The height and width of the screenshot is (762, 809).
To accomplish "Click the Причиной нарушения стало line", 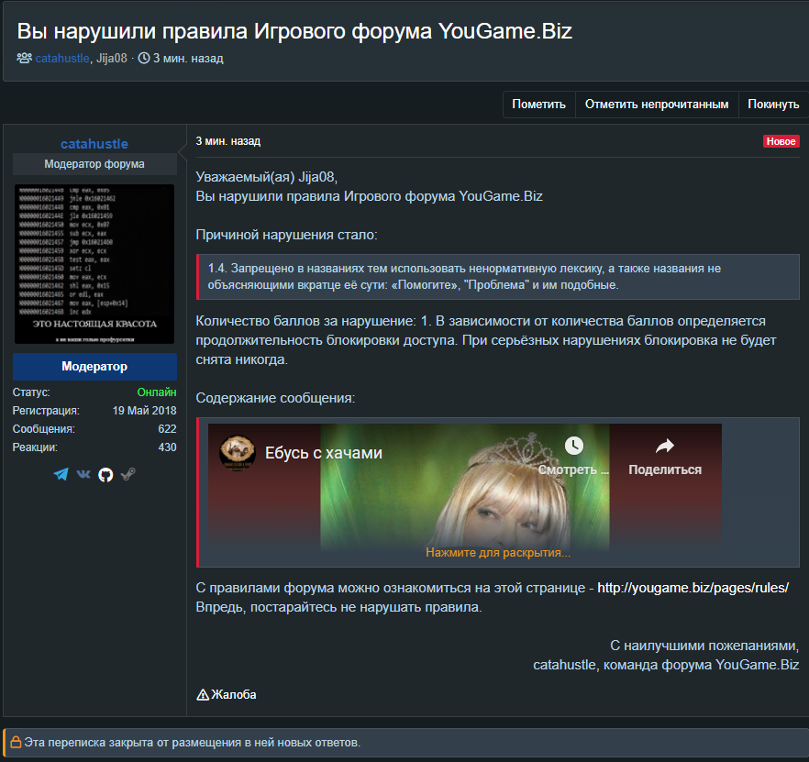I will (x=286, y=235).
